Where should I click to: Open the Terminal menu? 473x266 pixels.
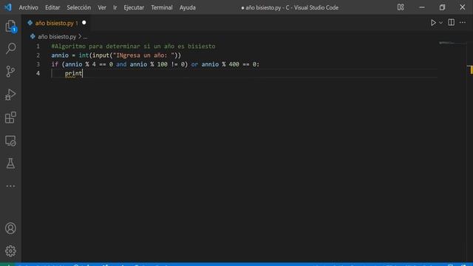pos(162,7)
